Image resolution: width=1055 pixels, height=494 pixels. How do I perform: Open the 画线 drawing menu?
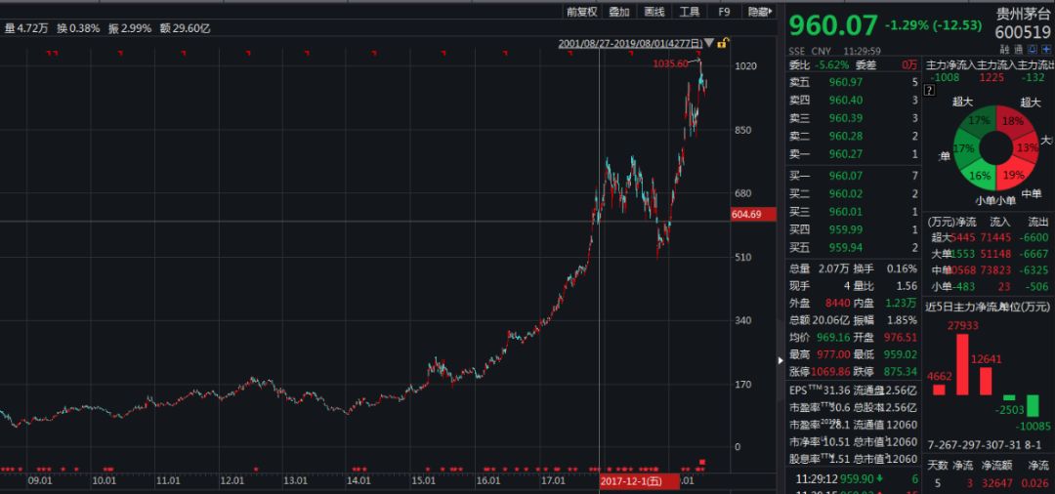coord(654,12)
